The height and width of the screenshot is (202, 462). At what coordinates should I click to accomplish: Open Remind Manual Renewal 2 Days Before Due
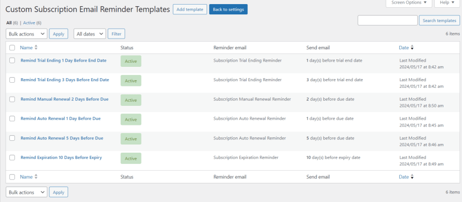[x=65, y=99]
